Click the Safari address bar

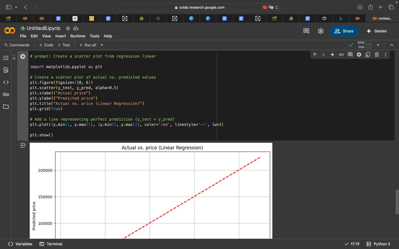(x=199, y=7)
